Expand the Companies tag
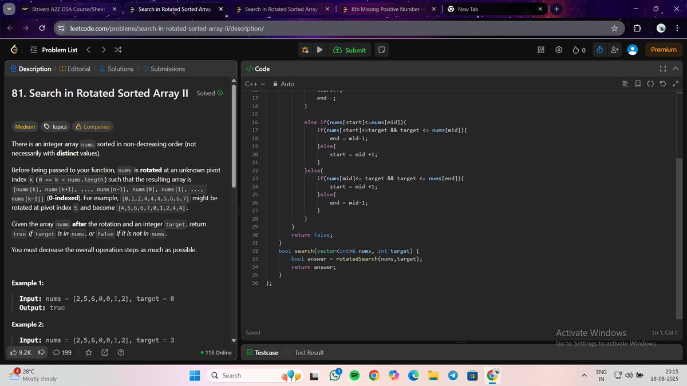The image size is (687, 386). (x=92, y=126)
